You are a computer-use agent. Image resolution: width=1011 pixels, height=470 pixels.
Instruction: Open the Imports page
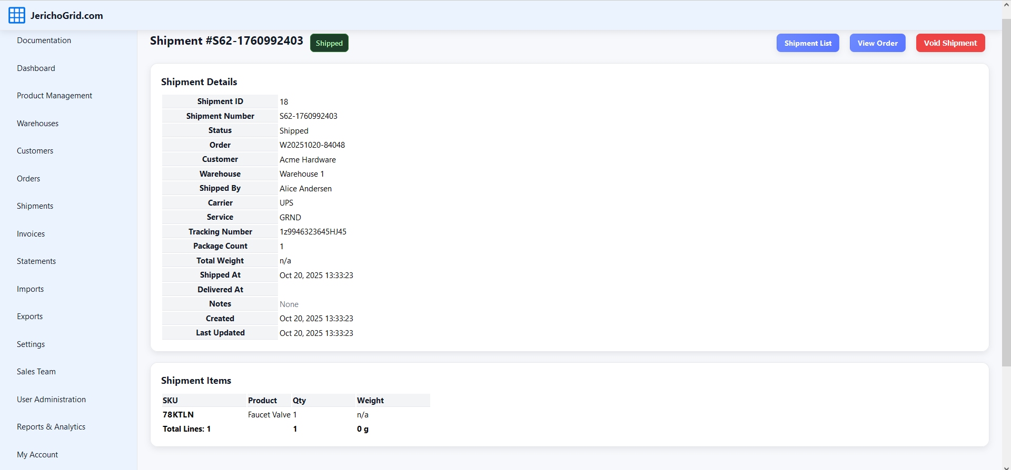click(x=30, y=289)
